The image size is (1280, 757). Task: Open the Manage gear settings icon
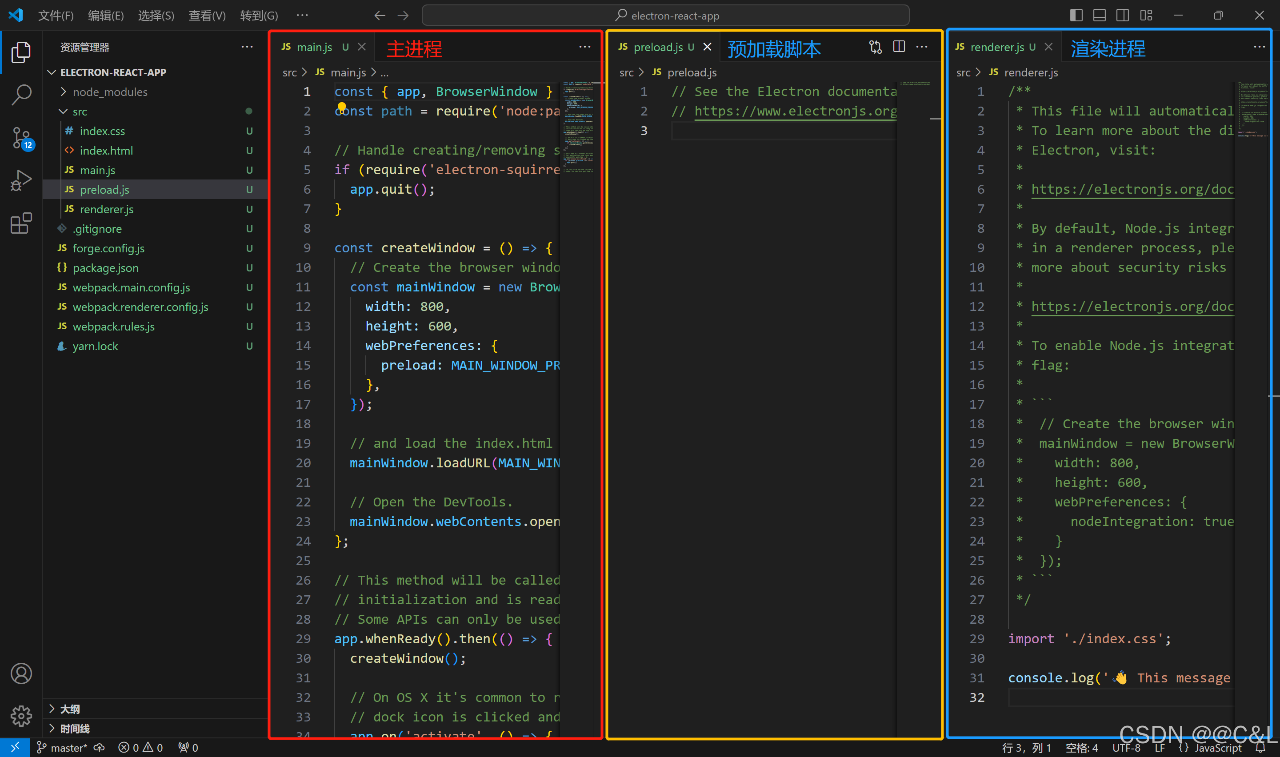(x=21, y=716)
